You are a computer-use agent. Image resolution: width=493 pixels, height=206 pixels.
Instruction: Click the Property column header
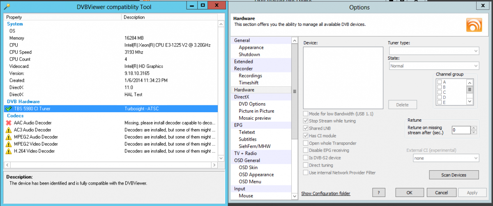tap(63, 17)
